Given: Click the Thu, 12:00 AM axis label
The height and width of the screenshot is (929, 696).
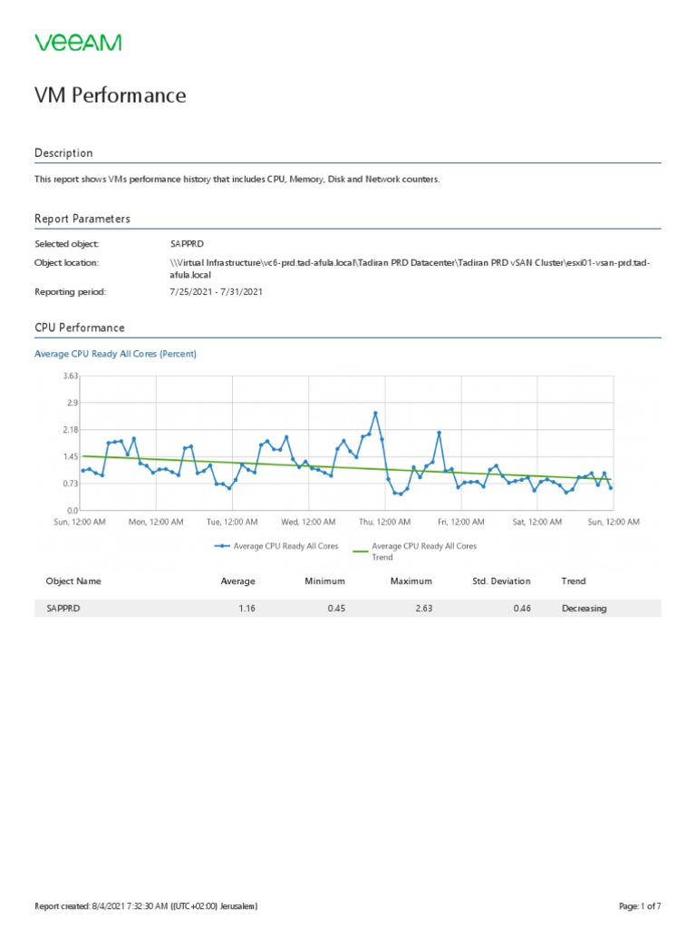Looking at the screenshot, I should point(385,523).
